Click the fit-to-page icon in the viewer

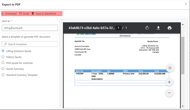pyautogui.click(x=170, y=68)
